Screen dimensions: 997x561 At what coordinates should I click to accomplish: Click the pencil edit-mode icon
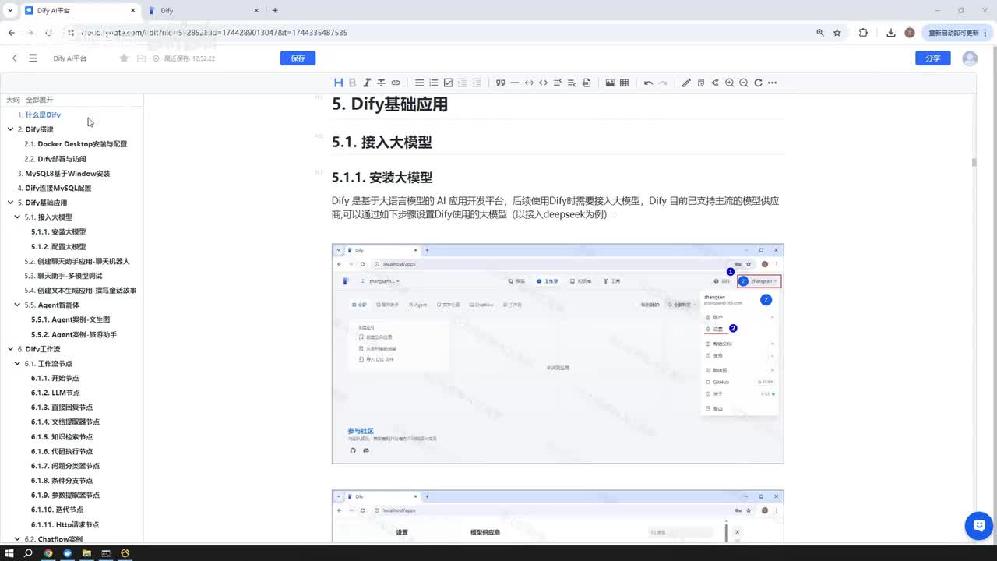coord(686,83)
